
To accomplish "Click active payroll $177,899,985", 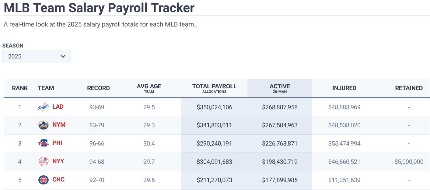I will 280,180.
